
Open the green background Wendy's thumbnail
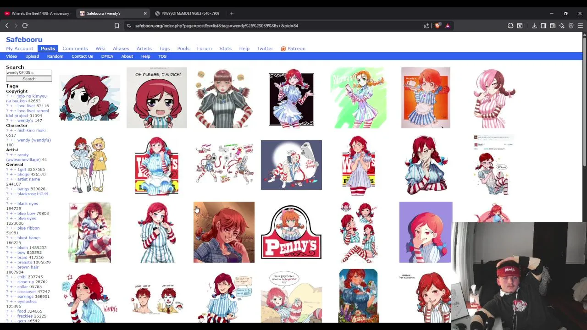coord(358,98)
